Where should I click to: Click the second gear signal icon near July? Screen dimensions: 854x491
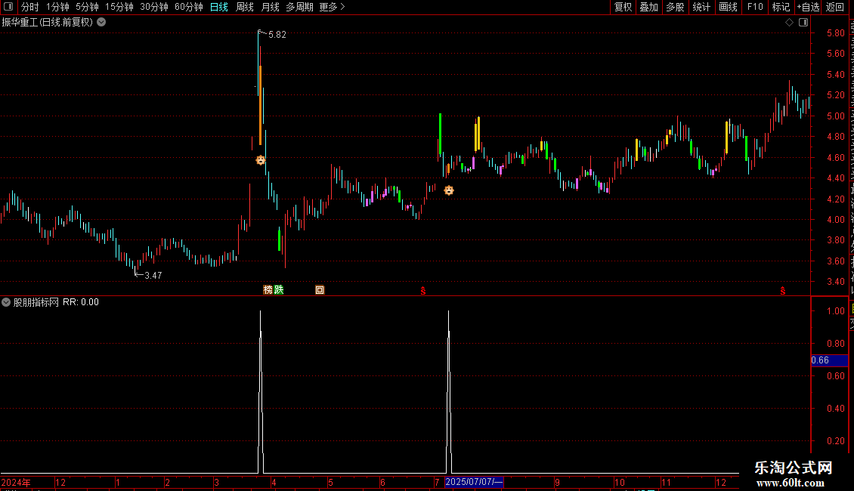point(449,190)
